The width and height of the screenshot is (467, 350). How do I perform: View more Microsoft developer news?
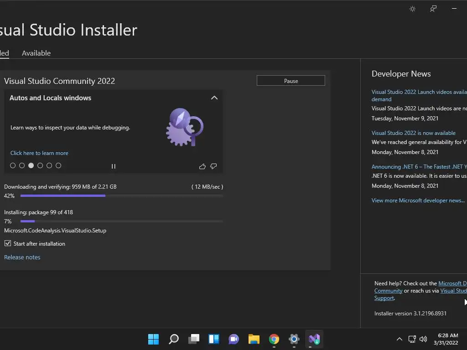coord(418,201)
